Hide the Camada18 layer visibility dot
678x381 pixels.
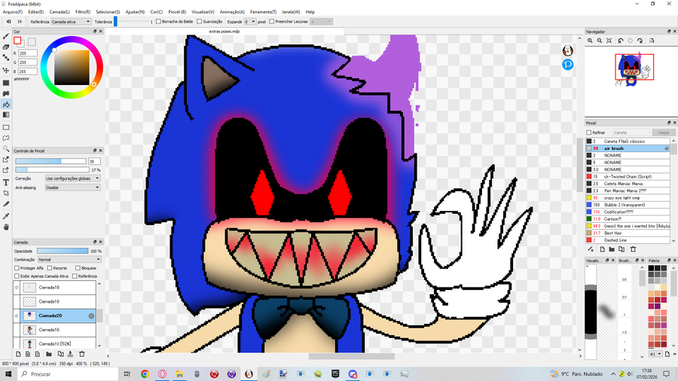click(17, 288)
